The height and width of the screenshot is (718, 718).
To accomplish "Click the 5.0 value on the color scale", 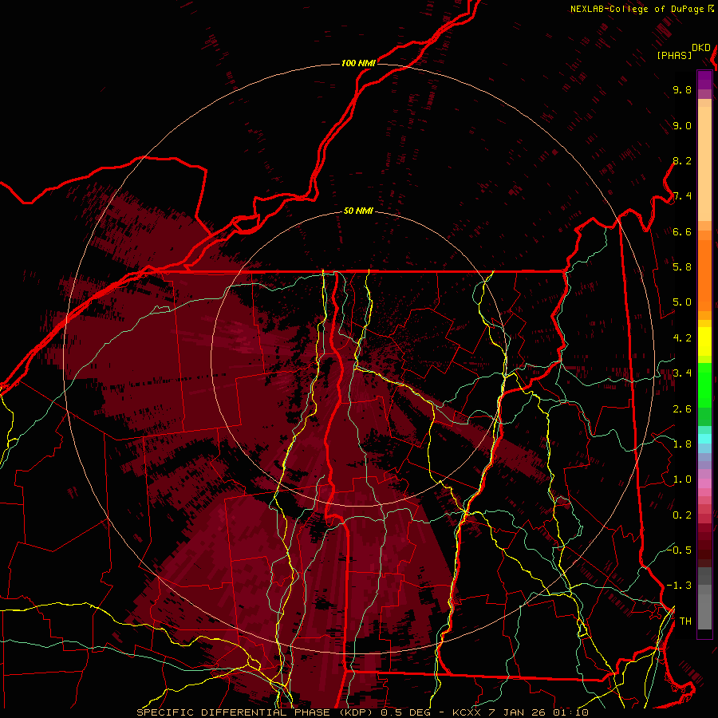I will pyautogui.click(x=682, y=302).
